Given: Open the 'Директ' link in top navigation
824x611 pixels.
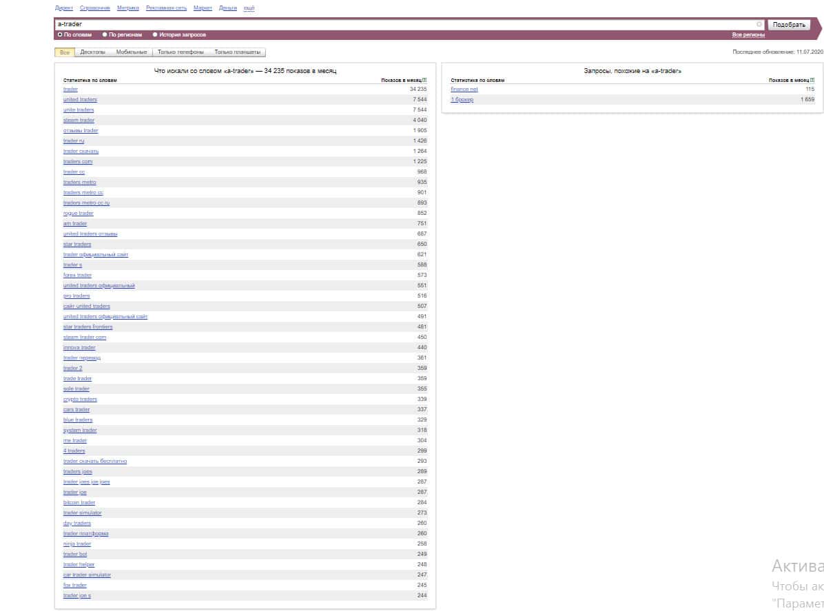Looking at the screenshot, I should (63, 8).
